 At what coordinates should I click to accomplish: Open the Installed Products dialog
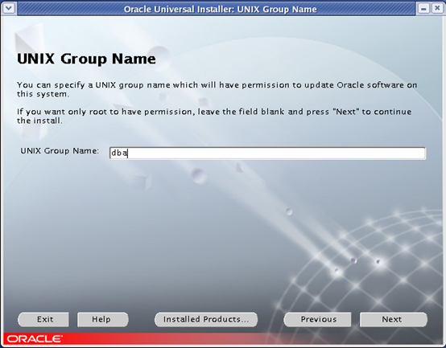click(206, 319)
